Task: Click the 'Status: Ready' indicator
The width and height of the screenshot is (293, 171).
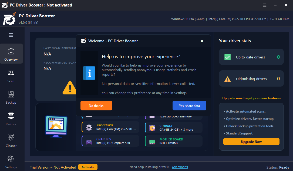Action: coord(278,167)
